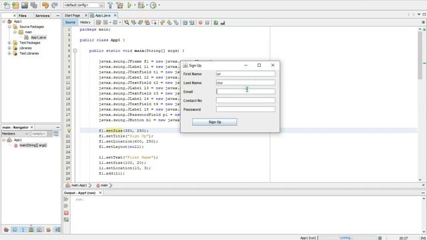Open the Profile Project dropdown arrow

click(x=159, y=5)
